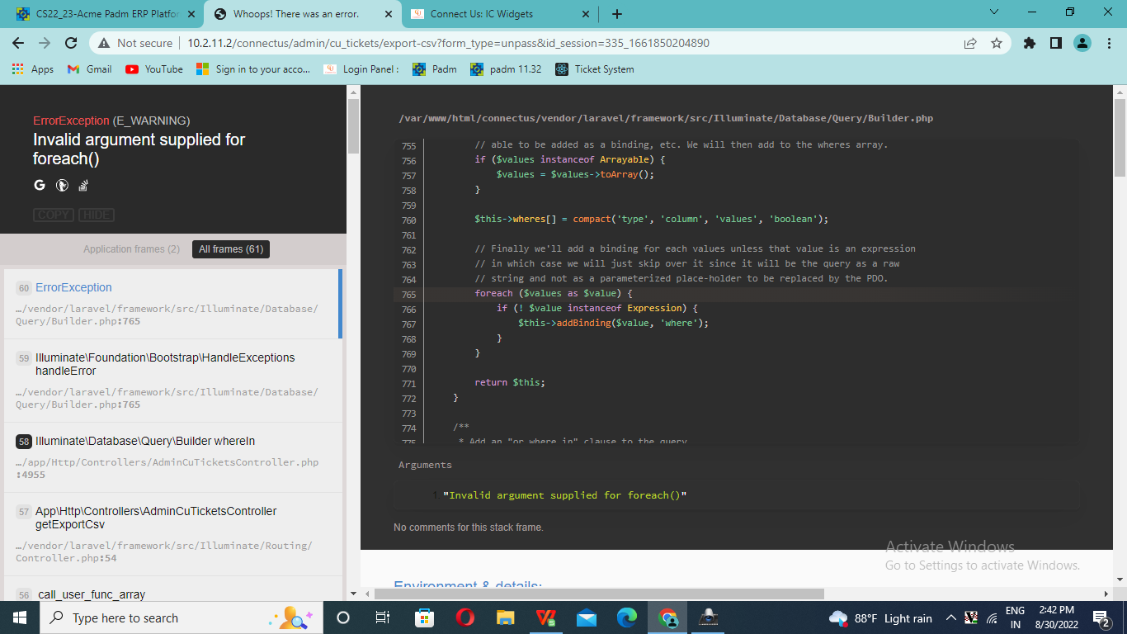The width and height of the screenshot is (1127, 634).
Task: Show hidden system tray icons
Action: click(x=950, y=617)
